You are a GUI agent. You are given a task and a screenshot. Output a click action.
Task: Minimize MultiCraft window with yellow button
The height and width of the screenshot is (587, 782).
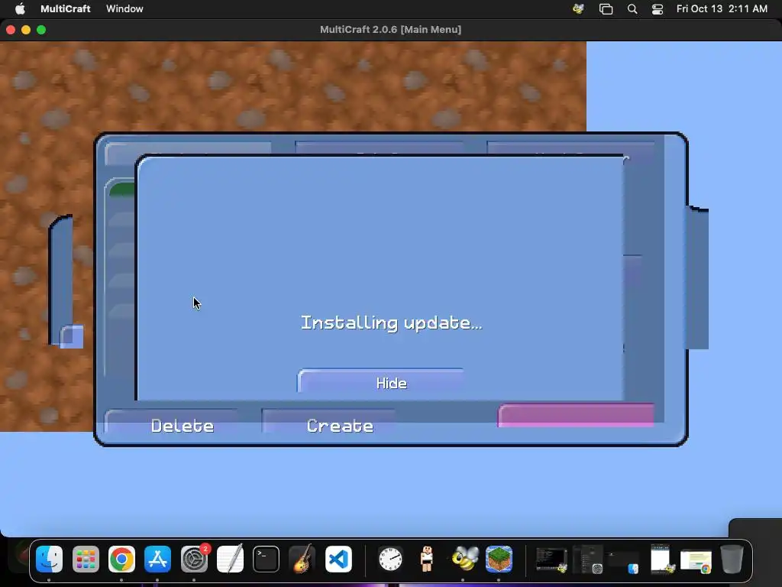26,30
